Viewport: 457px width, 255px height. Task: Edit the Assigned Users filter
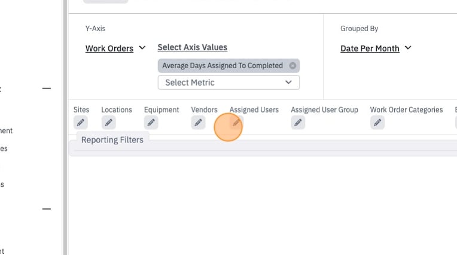[x=236, y=123]
